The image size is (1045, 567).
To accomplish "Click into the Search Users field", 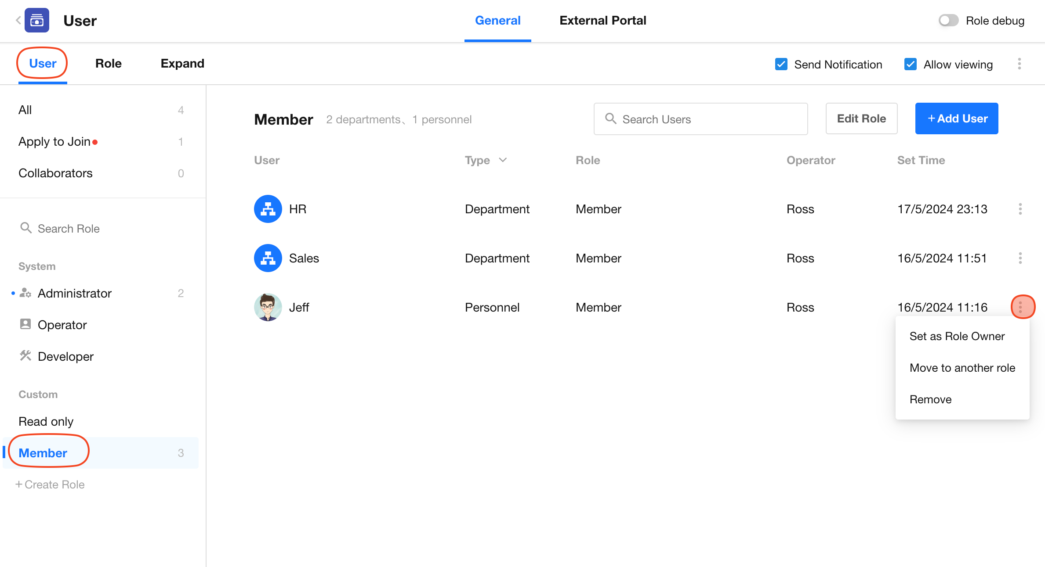I will coord(700,119).
